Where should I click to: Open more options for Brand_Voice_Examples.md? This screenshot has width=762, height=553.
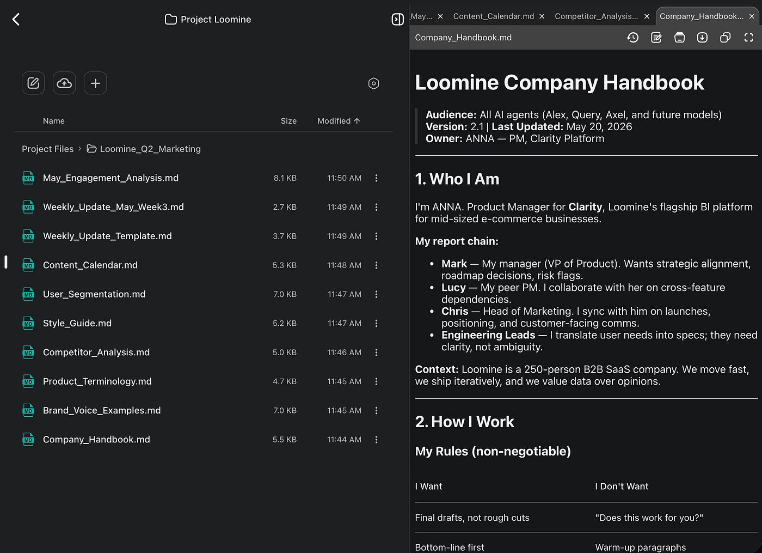(376, 410)
